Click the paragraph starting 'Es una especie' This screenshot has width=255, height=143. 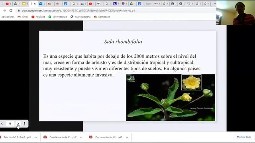pyautogui.click(x=122, y=66)
